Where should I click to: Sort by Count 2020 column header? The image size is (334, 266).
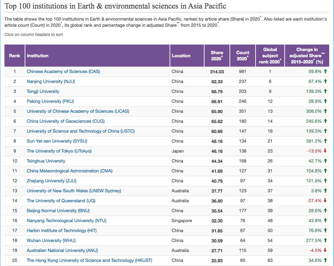[243, 56]
